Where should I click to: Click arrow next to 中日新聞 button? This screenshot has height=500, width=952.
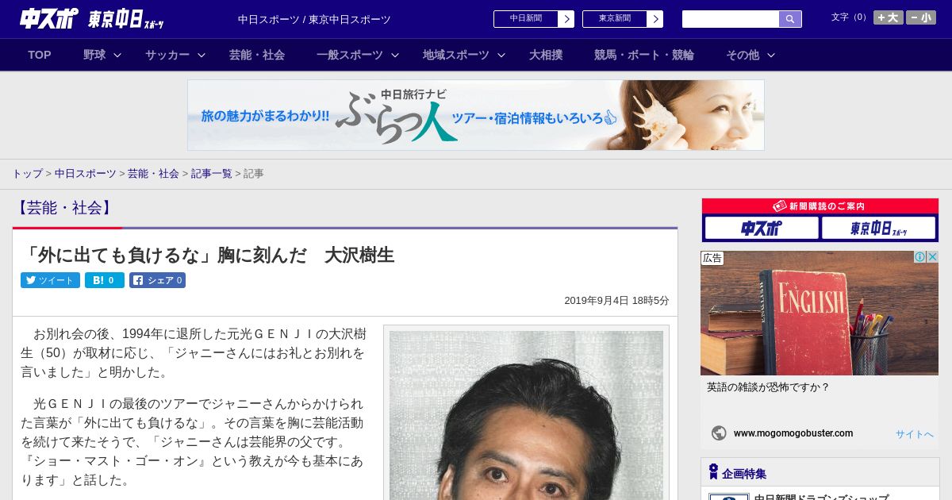click(x=566, y=19)
